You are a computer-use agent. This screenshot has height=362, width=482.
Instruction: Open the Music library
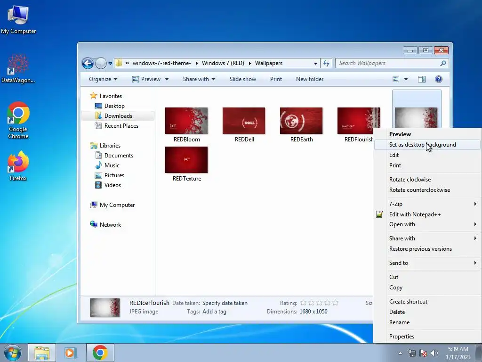click(x=107, y=165)
